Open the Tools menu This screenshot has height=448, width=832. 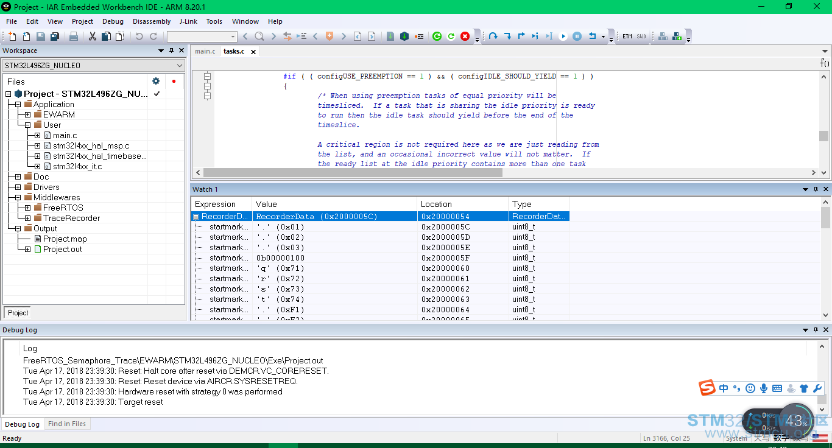click(x=214, y=21)
